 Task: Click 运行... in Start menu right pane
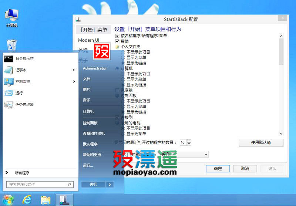88,165
